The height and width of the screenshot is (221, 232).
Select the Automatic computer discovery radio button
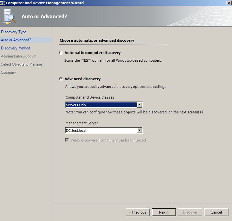click(61, 53)
